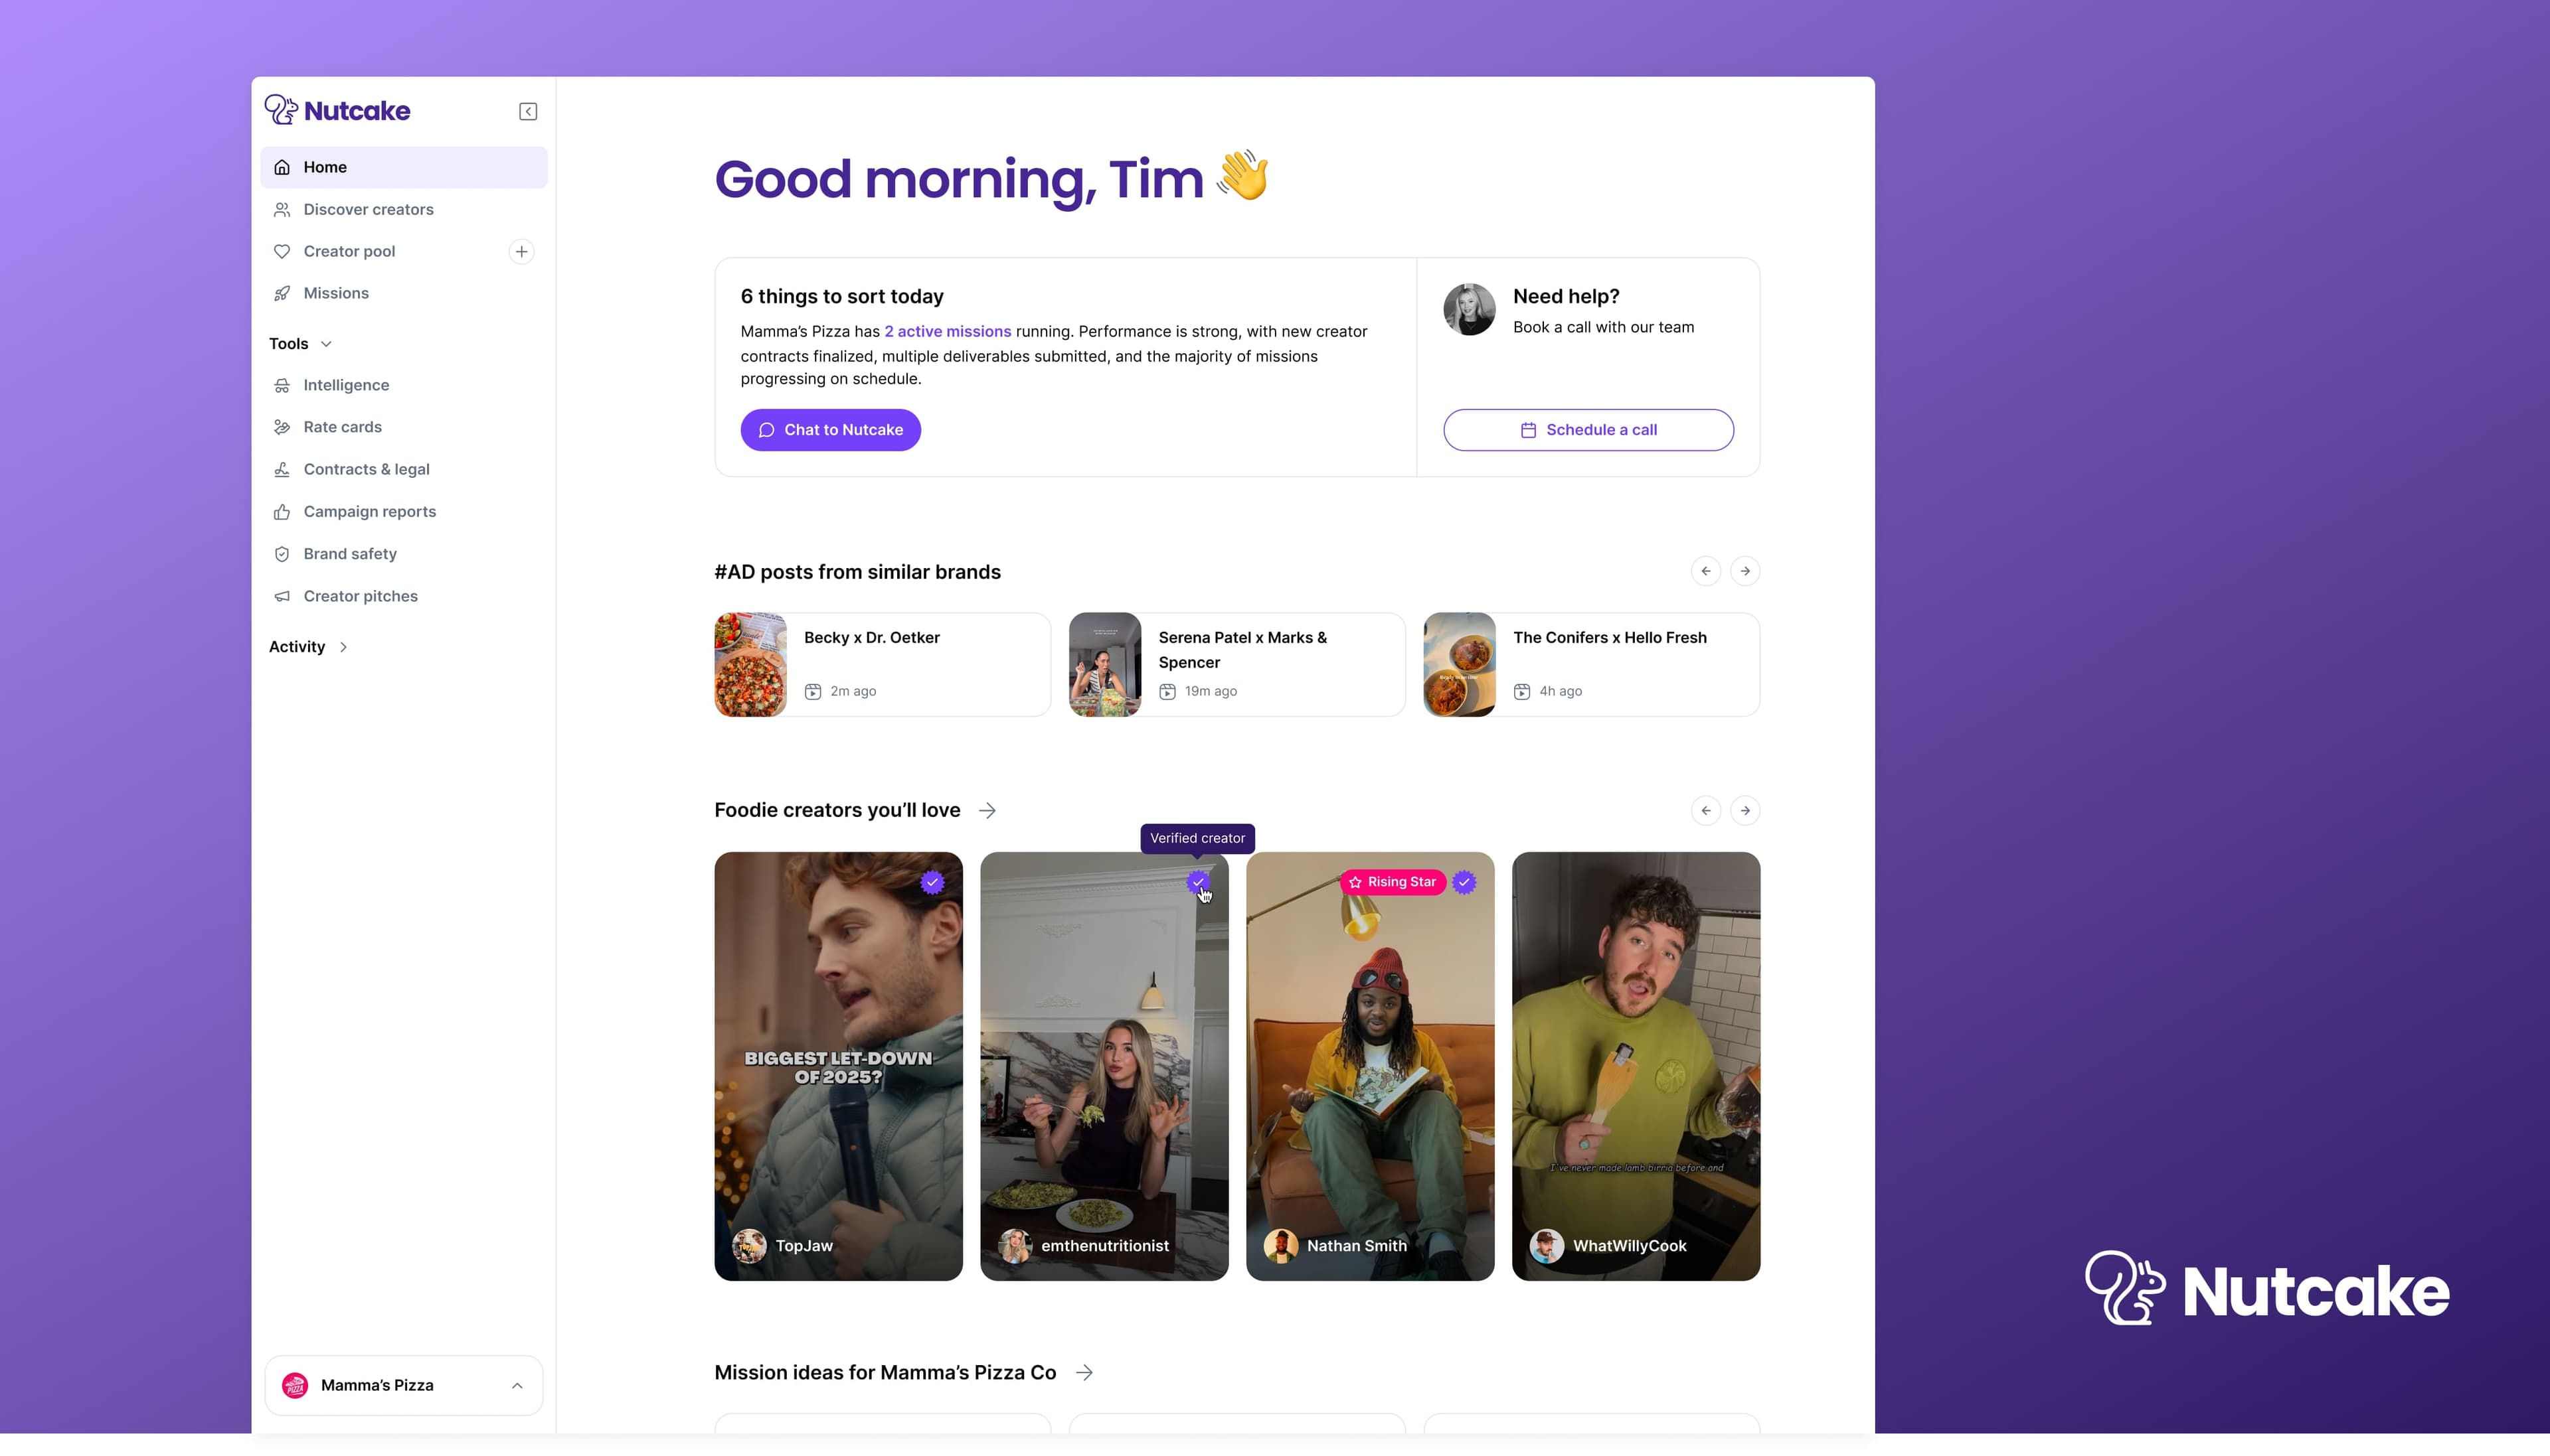Viewport: 2550px width, 1456px height.
Task: Show previous #AD posts with left arrow
Action: coord(1706,571)
